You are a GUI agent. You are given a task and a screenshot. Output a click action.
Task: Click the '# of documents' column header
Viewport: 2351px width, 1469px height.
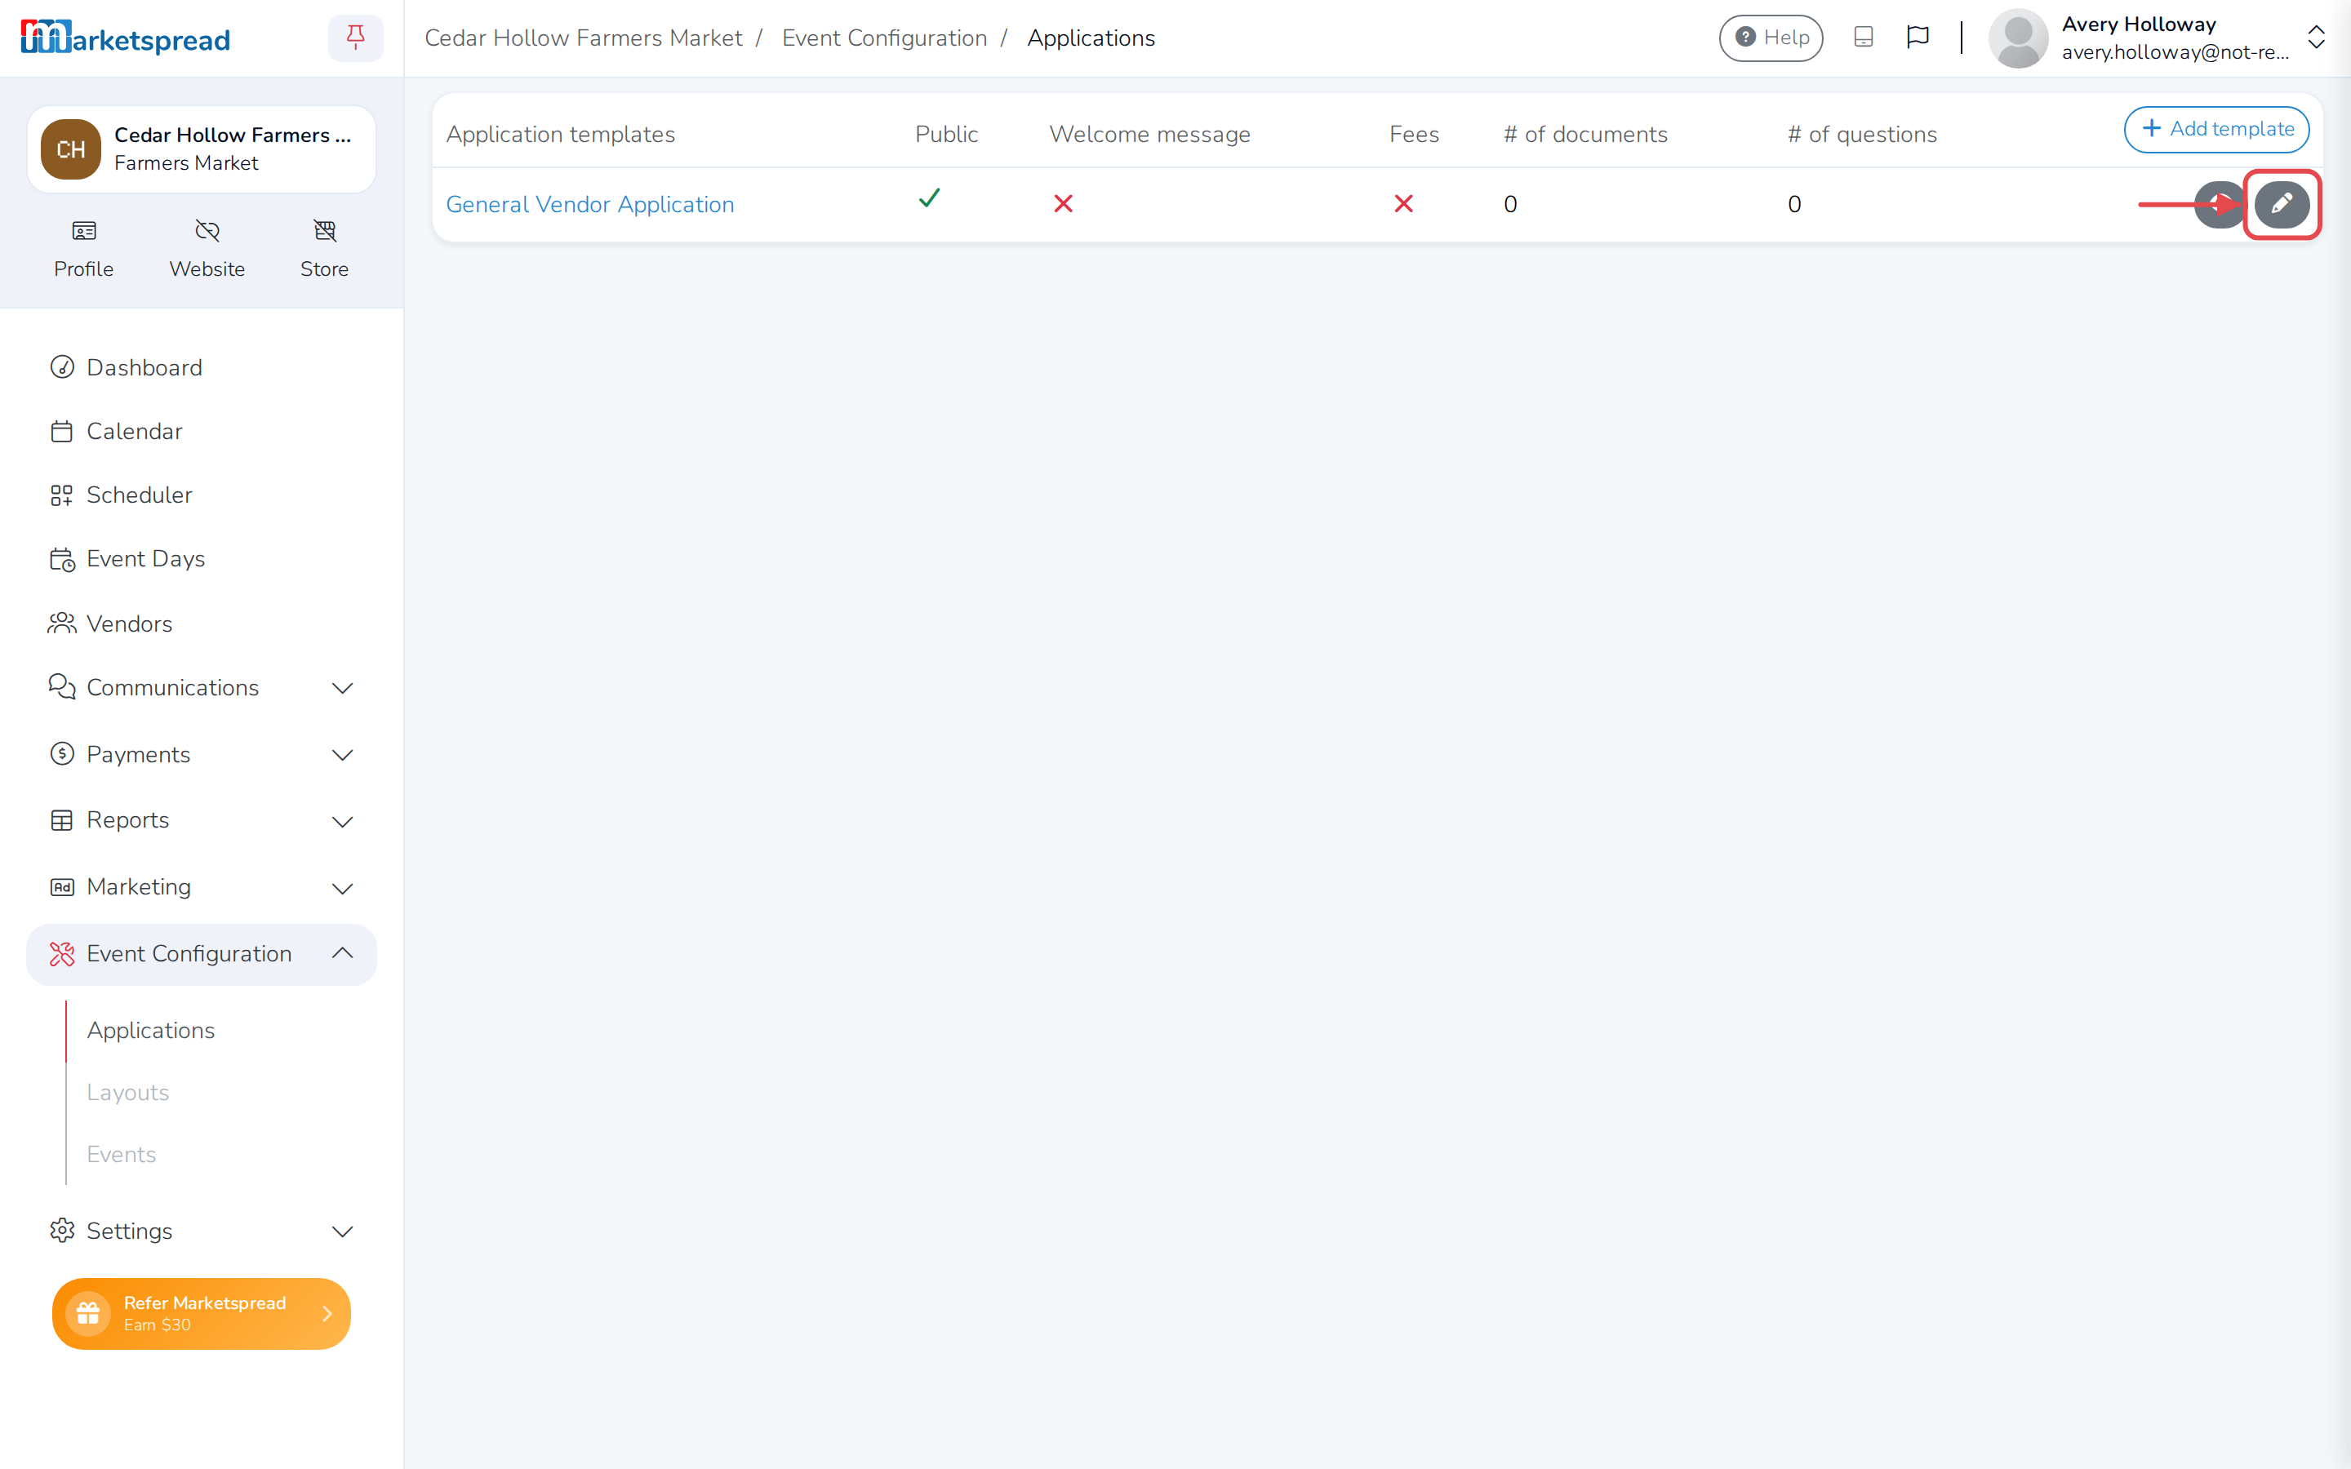(1585, 134)
